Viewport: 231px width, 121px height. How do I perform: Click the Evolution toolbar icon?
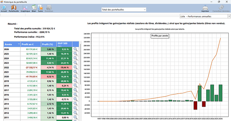(x=49, y=8)
